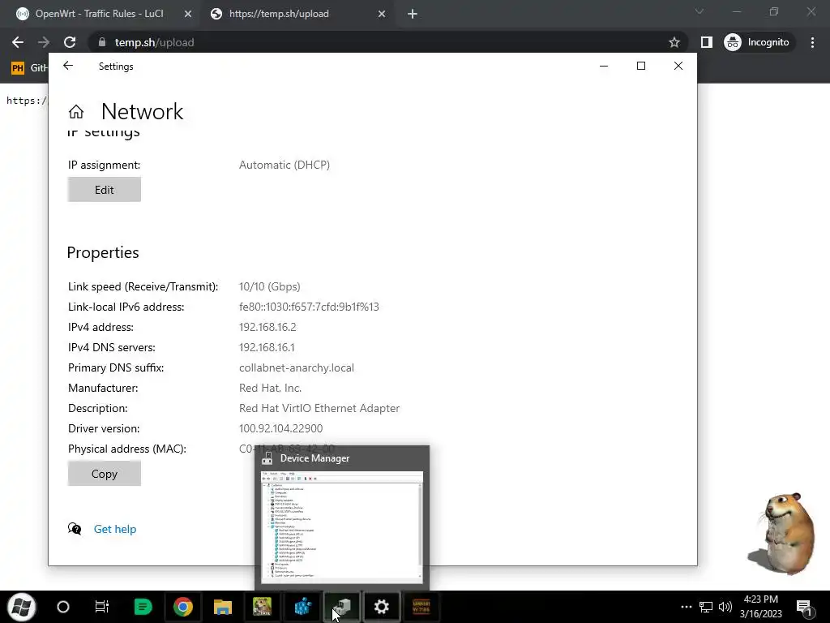The width and height of the screenshot is (830, 623).
Task: Open volume control tray icon
Action: click(725, 607)
